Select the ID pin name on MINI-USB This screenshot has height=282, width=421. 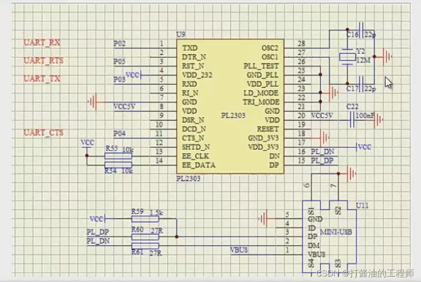312,228
